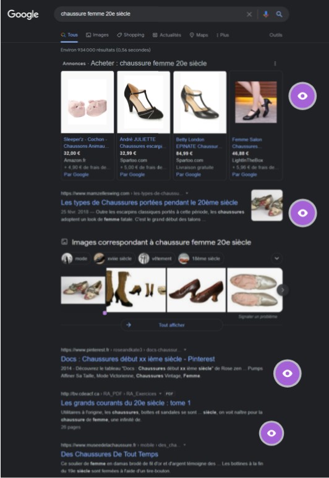The width and height of the screenshot is (329, 478).
Task: Click next arrow in image carousel
Action: coord(283,290)
